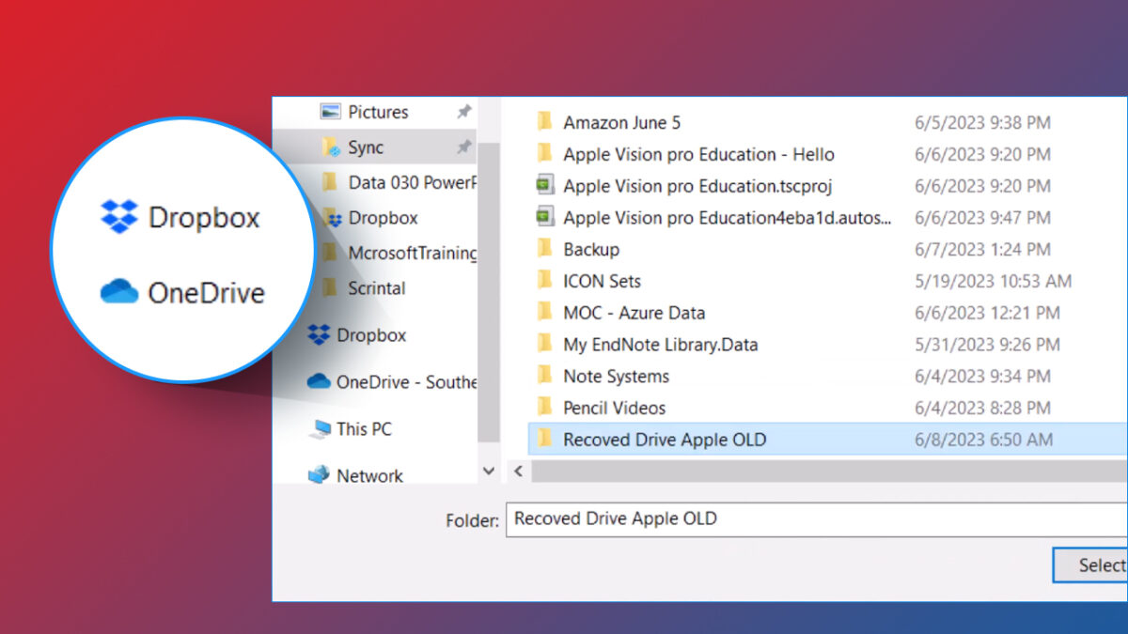
Task: Click date 6/4/2023 9:34 PM
Action: coord(982,376)
